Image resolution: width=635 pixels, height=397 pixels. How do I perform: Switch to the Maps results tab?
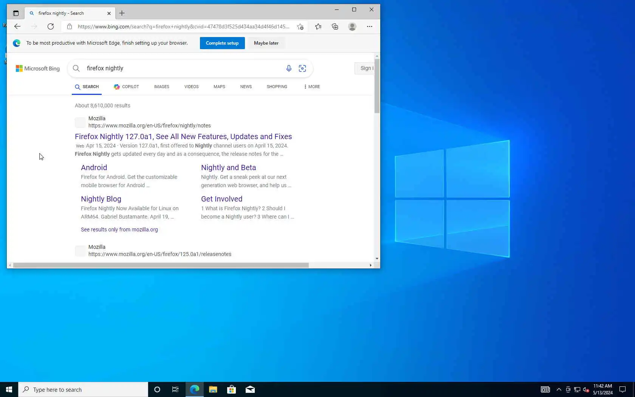(x=219, y=87)
